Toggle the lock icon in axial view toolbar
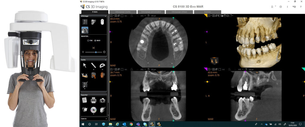 (132, 16)
